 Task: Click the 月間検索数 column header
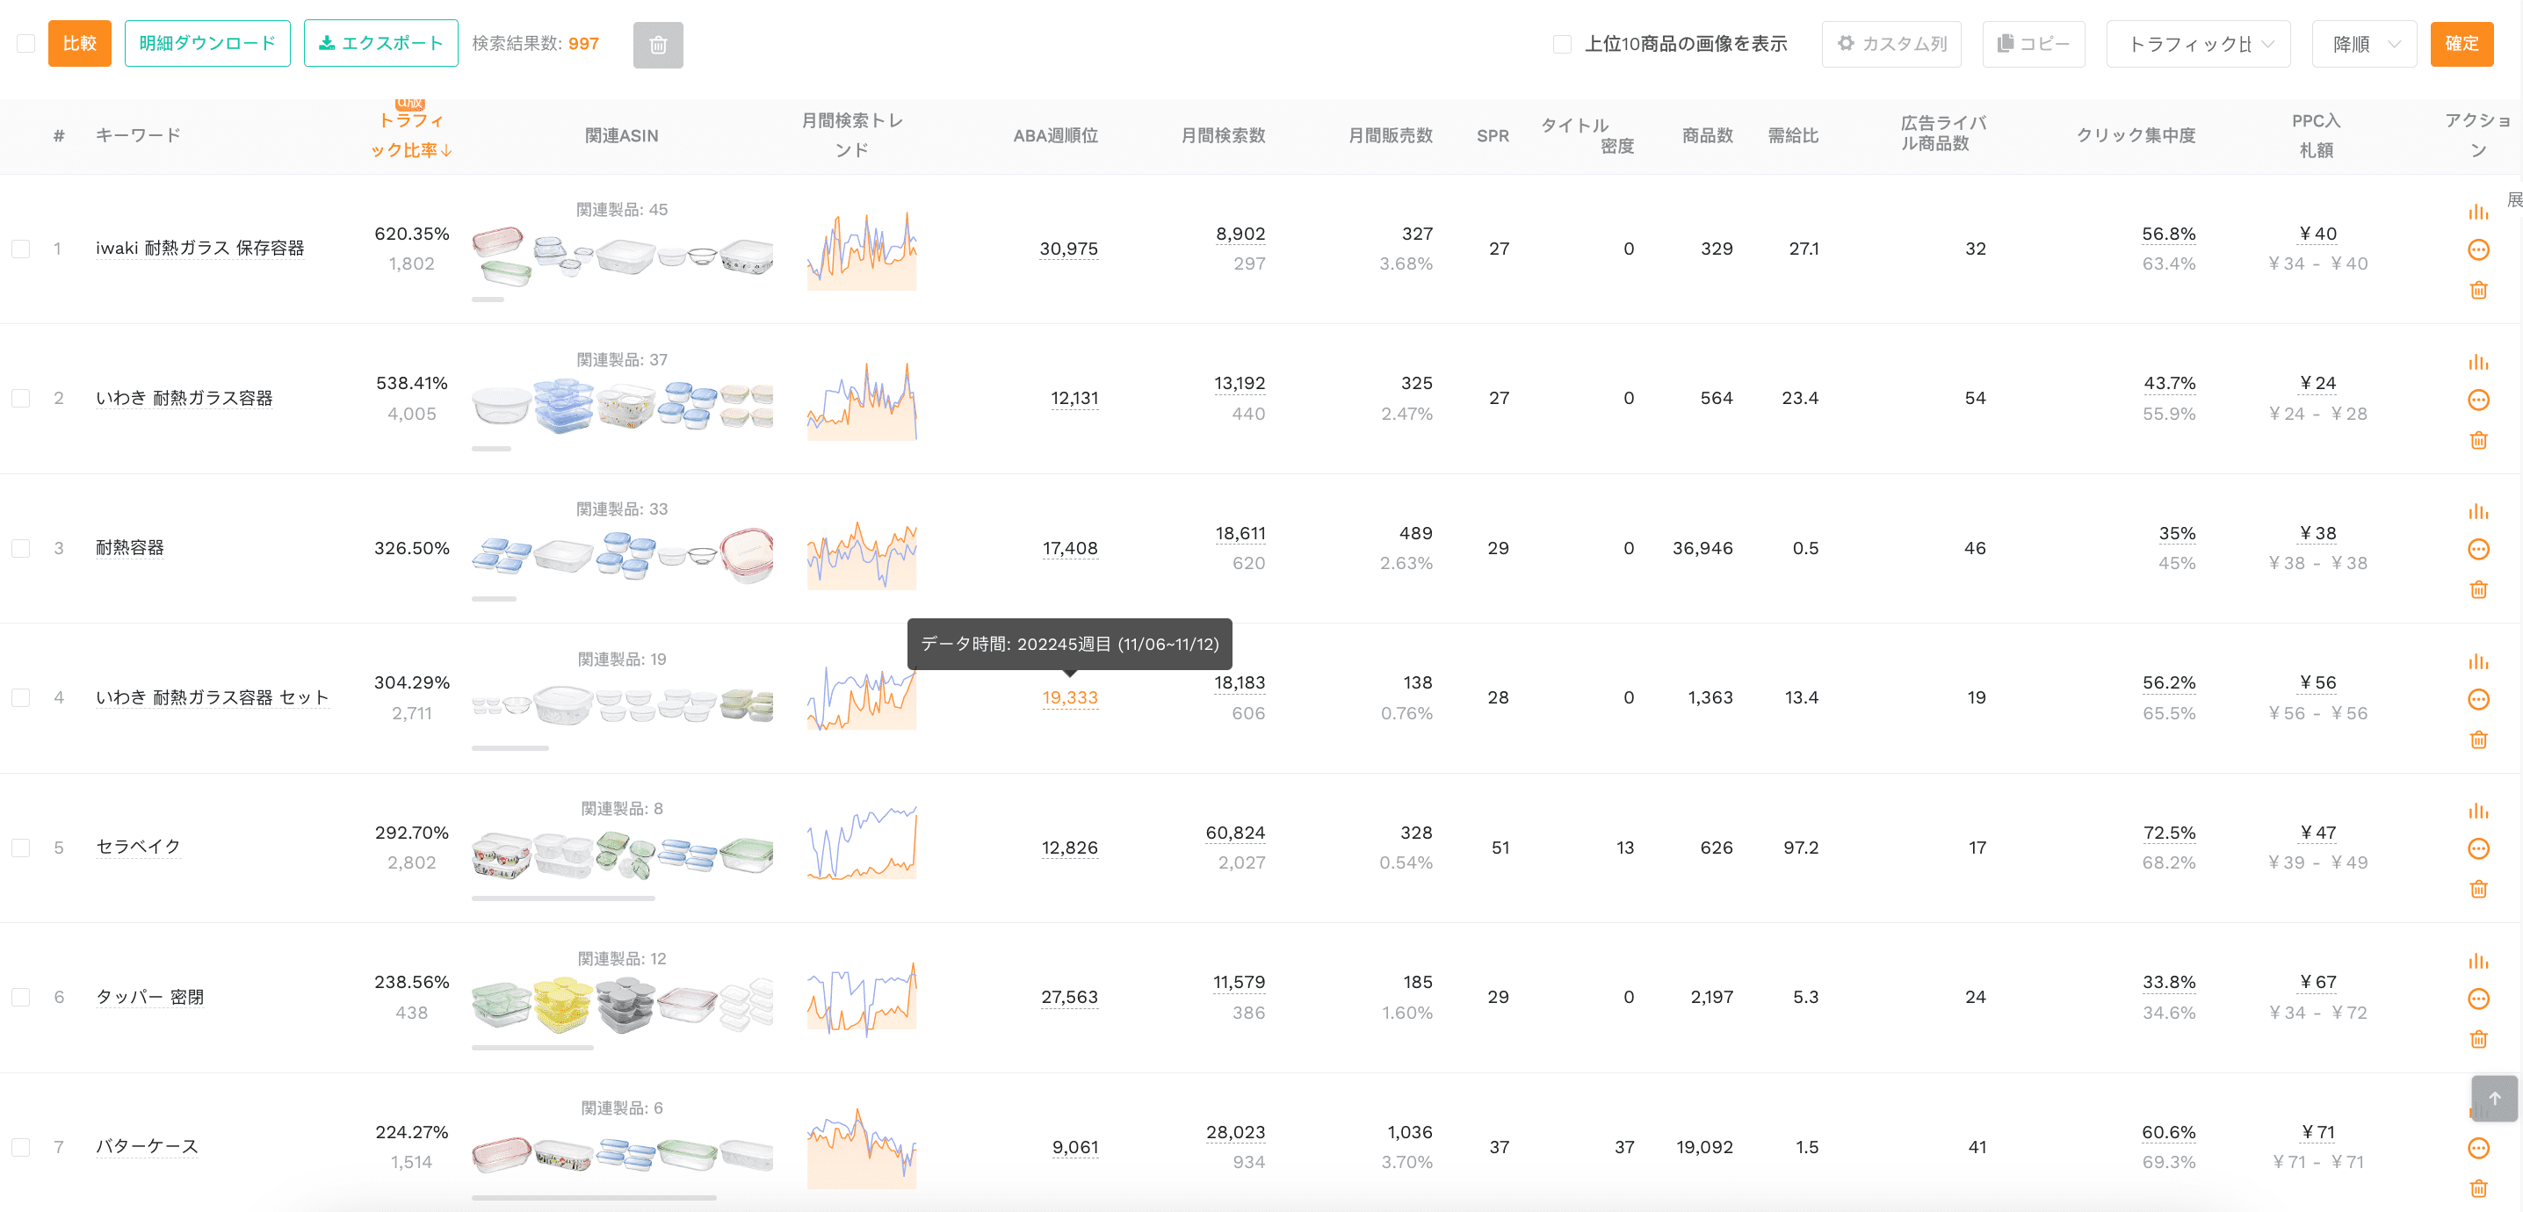coord(1222,135)
